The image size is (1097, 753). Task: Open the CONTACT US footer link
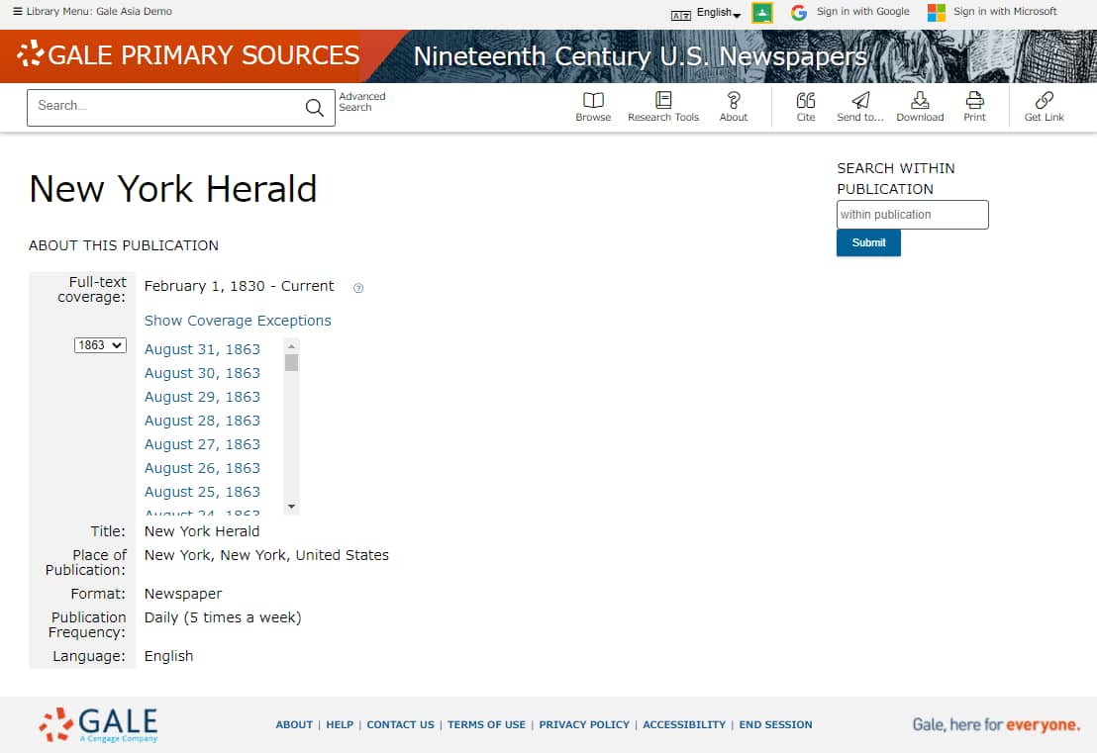click(x=400, y=724)
